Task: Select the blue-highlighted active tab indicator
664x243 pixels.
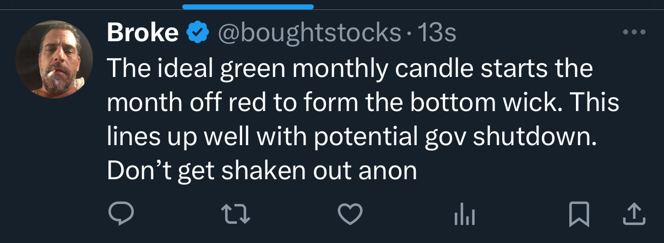Action: click(x=248, y=7)
